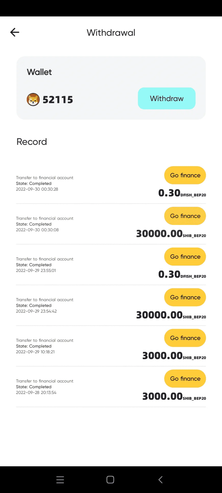Click the Withdraw button in Wallet card
This screenshot has width=222, height=493.
tap(167, 98)
